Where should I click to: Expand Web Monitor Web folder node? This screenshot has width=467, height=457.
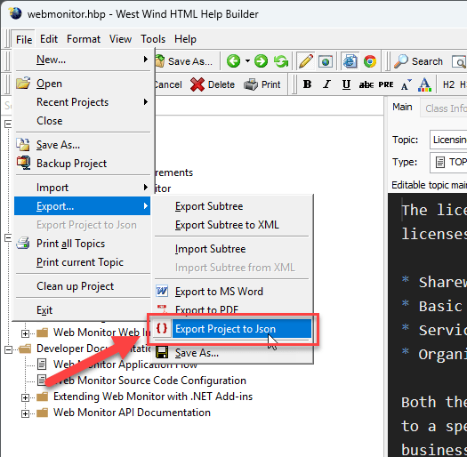click(25, 333)
